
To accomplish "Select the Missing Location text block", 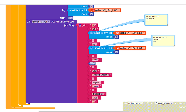I will pos(101,75).
